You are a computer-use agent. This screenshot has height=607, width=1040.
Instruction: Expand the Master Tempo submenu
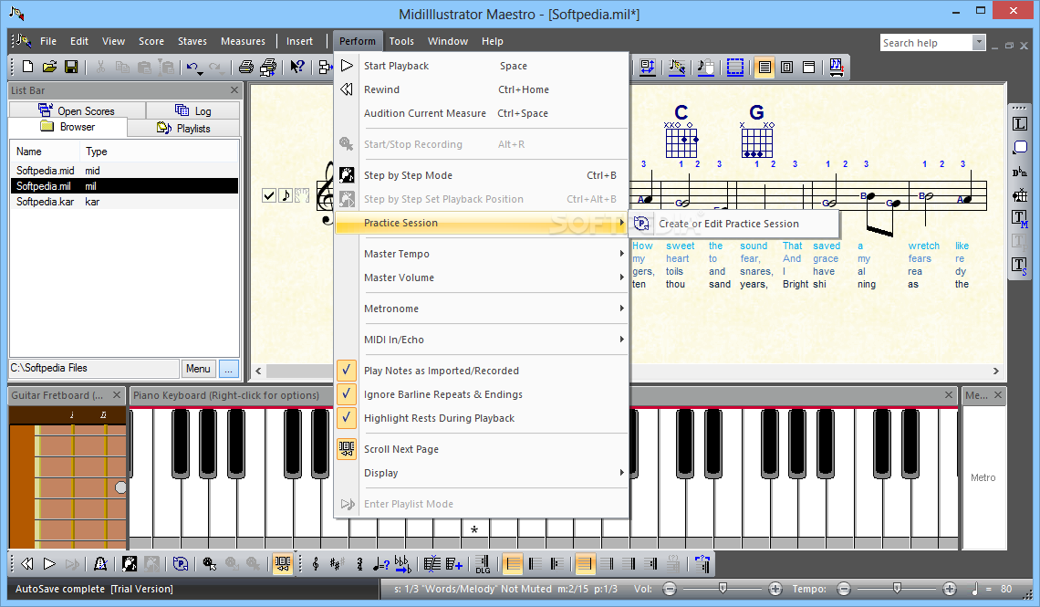[483, 254]
